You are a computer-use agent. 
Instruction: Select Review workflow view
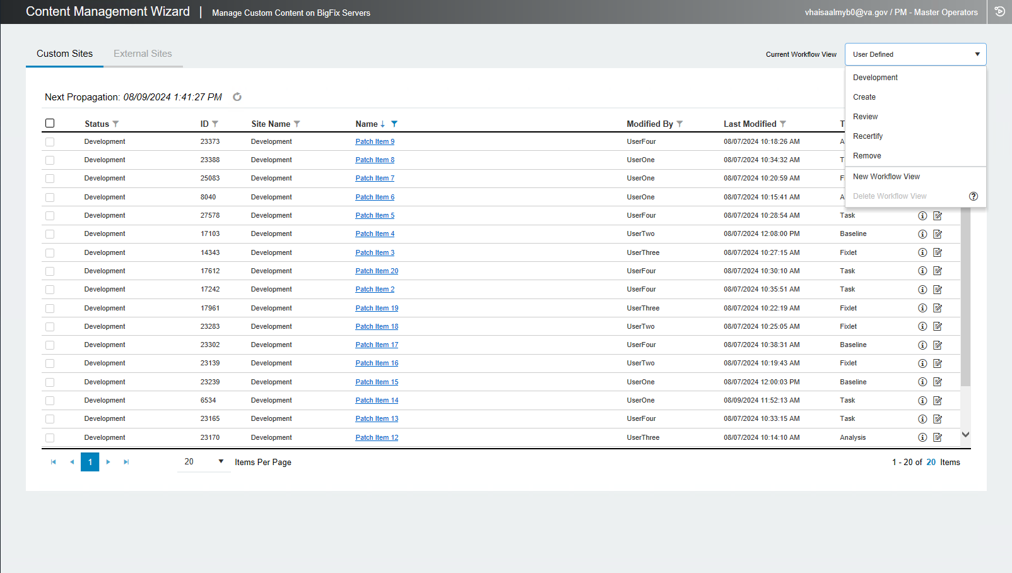pyautogui.click(x=915, y=117)
